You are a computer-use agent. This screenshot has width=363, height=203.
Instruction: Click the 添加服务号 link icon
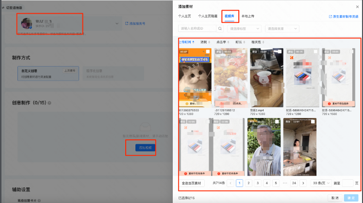point(127,23)
